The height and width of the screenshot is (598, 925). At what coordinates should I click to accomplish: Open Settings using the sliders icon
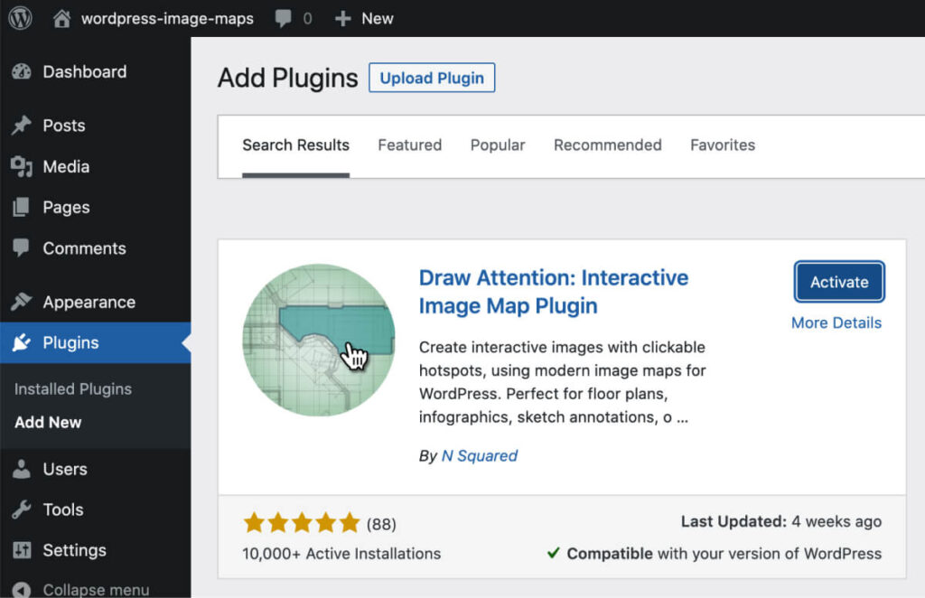[23, 550]
